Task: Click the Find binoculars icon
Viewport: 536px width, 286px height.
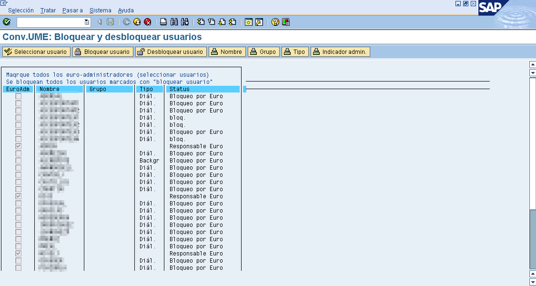Action: pos(174,22)
